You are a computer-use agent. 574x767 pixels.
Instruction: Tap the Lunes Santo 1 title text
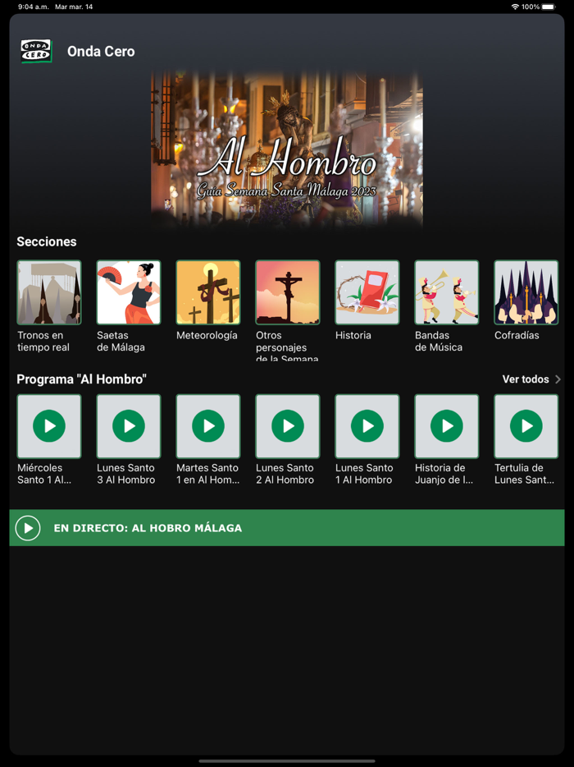click(364, 474)
